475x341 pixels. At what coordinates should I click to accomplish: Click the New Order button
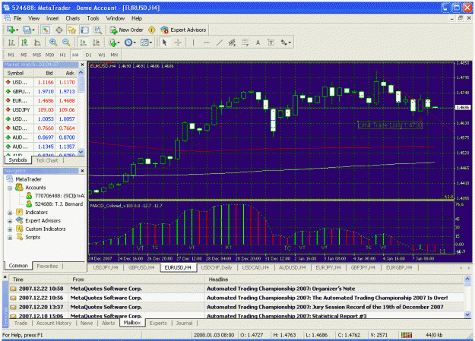pyautogui.click(x=126, y=30)
